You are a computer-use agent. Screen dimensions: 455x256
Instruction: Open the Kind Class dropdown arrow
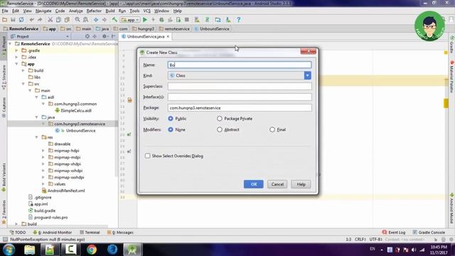[x=308, y=75]
